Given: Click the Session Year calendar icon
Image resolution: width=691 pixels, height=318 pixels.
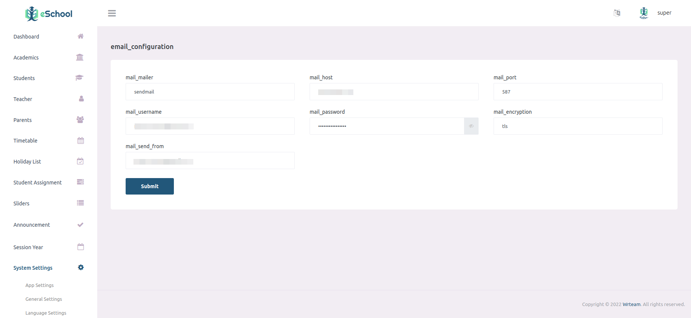Looking at the screenshot, I should [x=80, y=247].
